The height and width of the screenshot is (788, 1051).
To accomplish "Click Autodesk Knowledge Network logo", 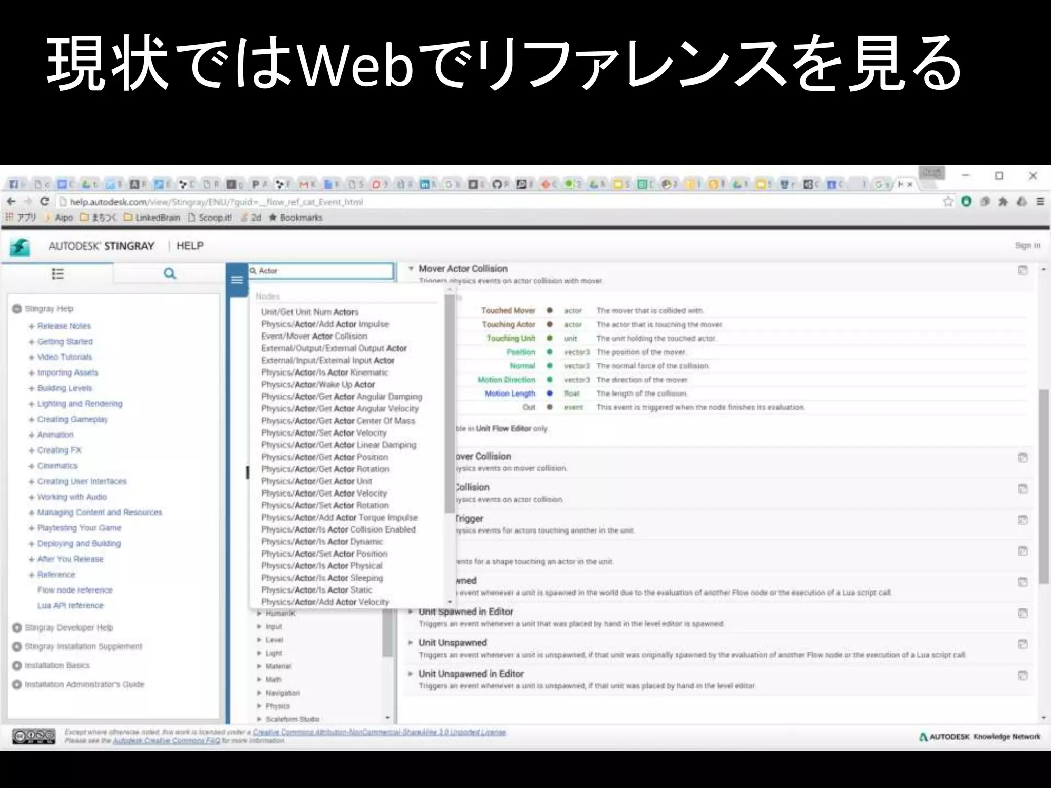I will point(980,737).
